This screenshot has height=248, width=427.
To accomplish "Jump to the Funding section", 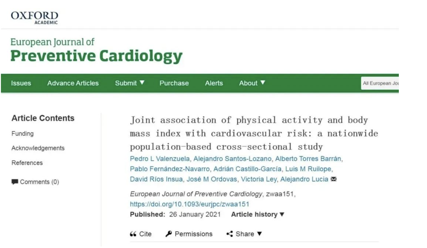I will point(22,134).
